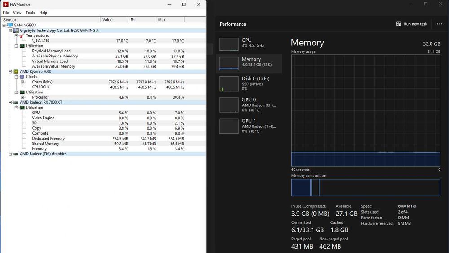Click the 27.1 GB Available value
The image size is (449, 253).
tap(347, 214)
